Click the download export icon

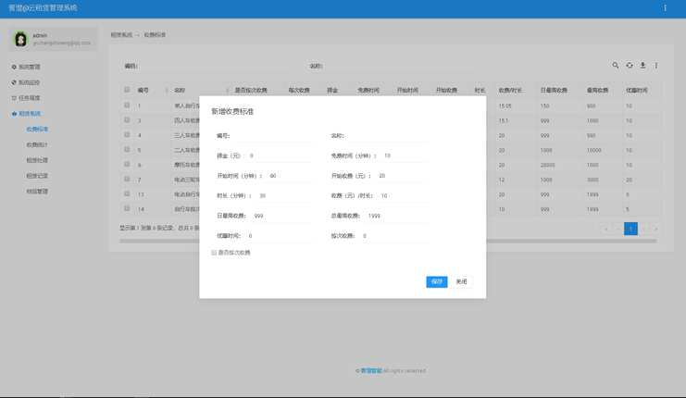(643, 66)
